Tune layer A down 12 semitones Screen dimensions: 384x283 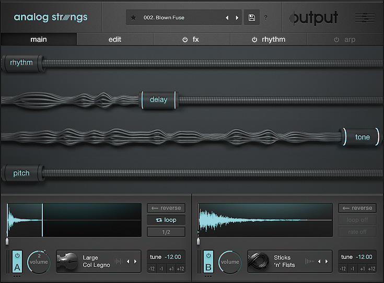(152, 269)
